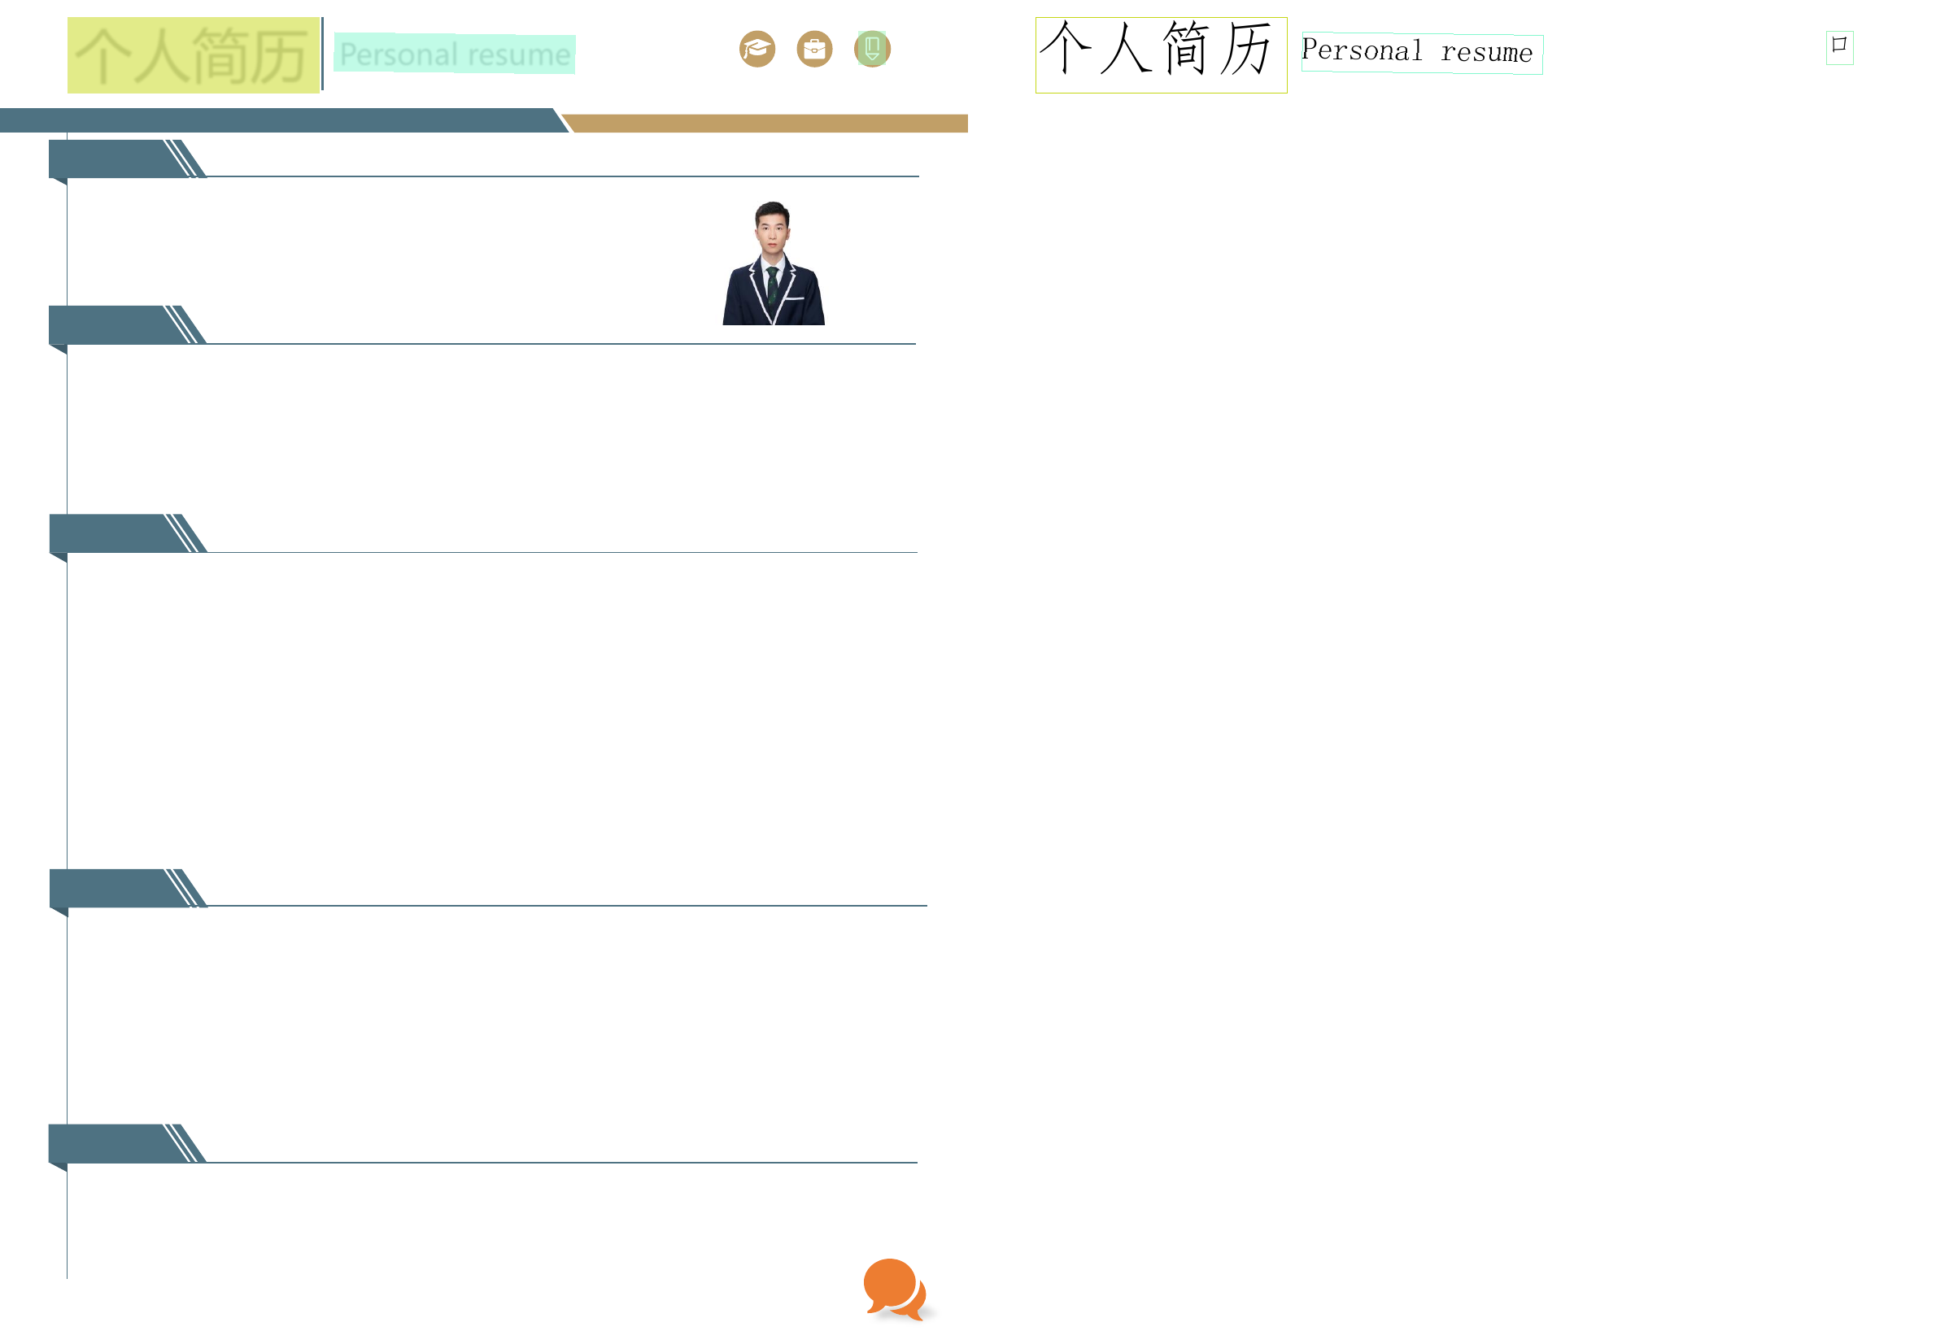This screenshot has width=1936, height=1331.
Task: Click the green-highlighted pencil icon
Action: click(872, 48)
